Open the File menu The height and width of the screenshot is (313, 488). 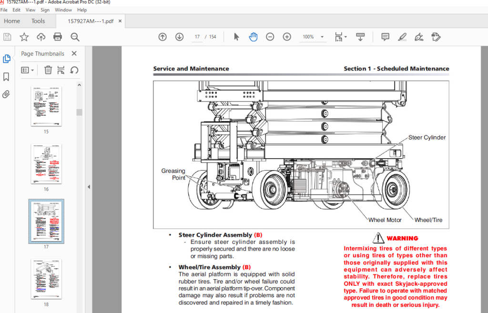click(4, 10)
